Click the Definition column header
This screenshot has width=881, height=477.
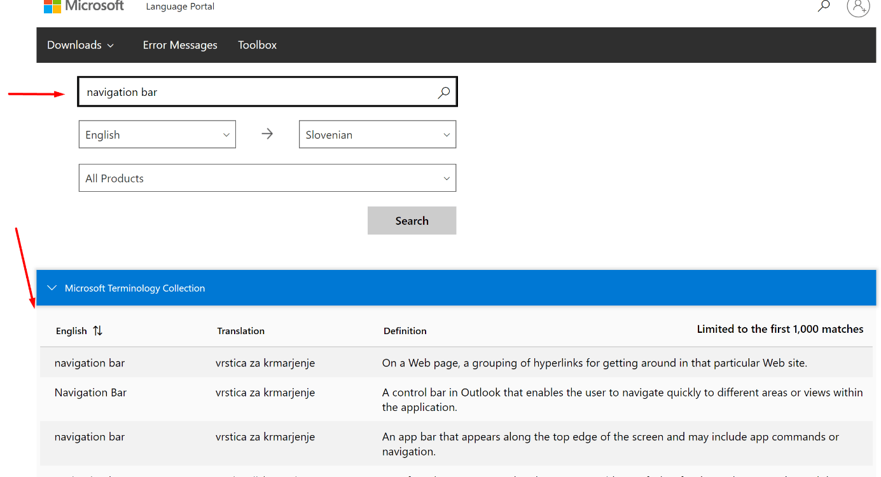pos(405,331)
